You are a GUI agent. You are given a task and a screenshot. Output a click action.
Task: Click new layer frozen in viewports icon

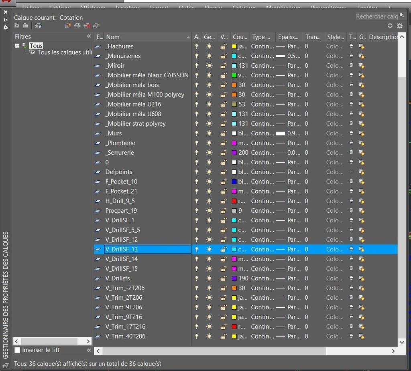tap(77, 26)
